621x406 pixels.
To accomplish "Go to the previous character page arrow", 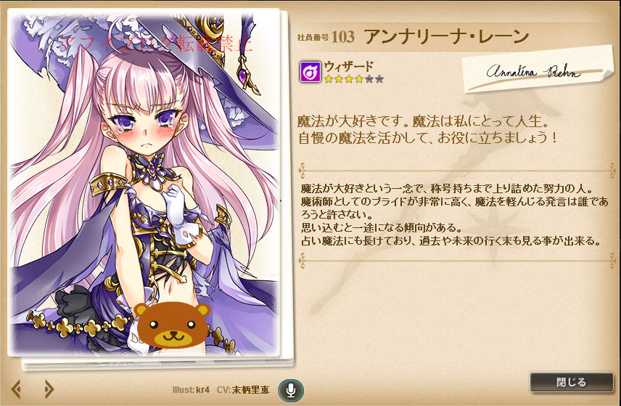I will [16, 389].
